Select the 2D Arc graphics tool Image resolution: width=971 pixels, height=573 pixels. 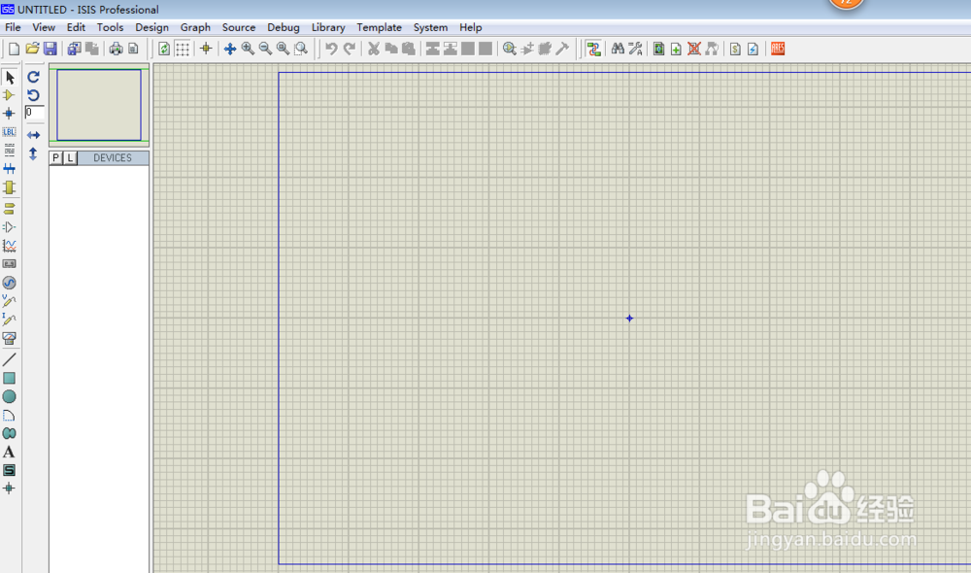coord(10,415)
